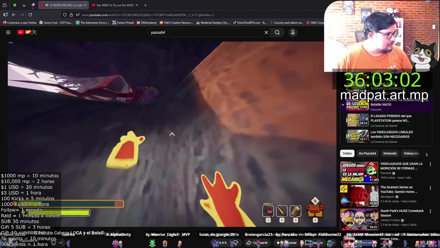Close the El NEUROPRICING tab
Screen dimensions: 440x248
(x=85, y=5)
